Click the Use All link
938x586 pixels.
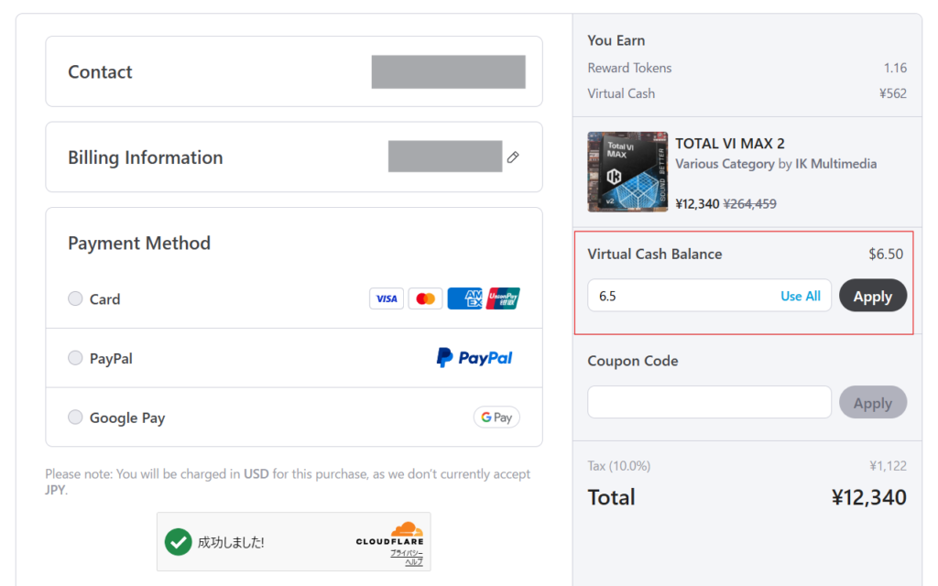(x=801, y=296)
